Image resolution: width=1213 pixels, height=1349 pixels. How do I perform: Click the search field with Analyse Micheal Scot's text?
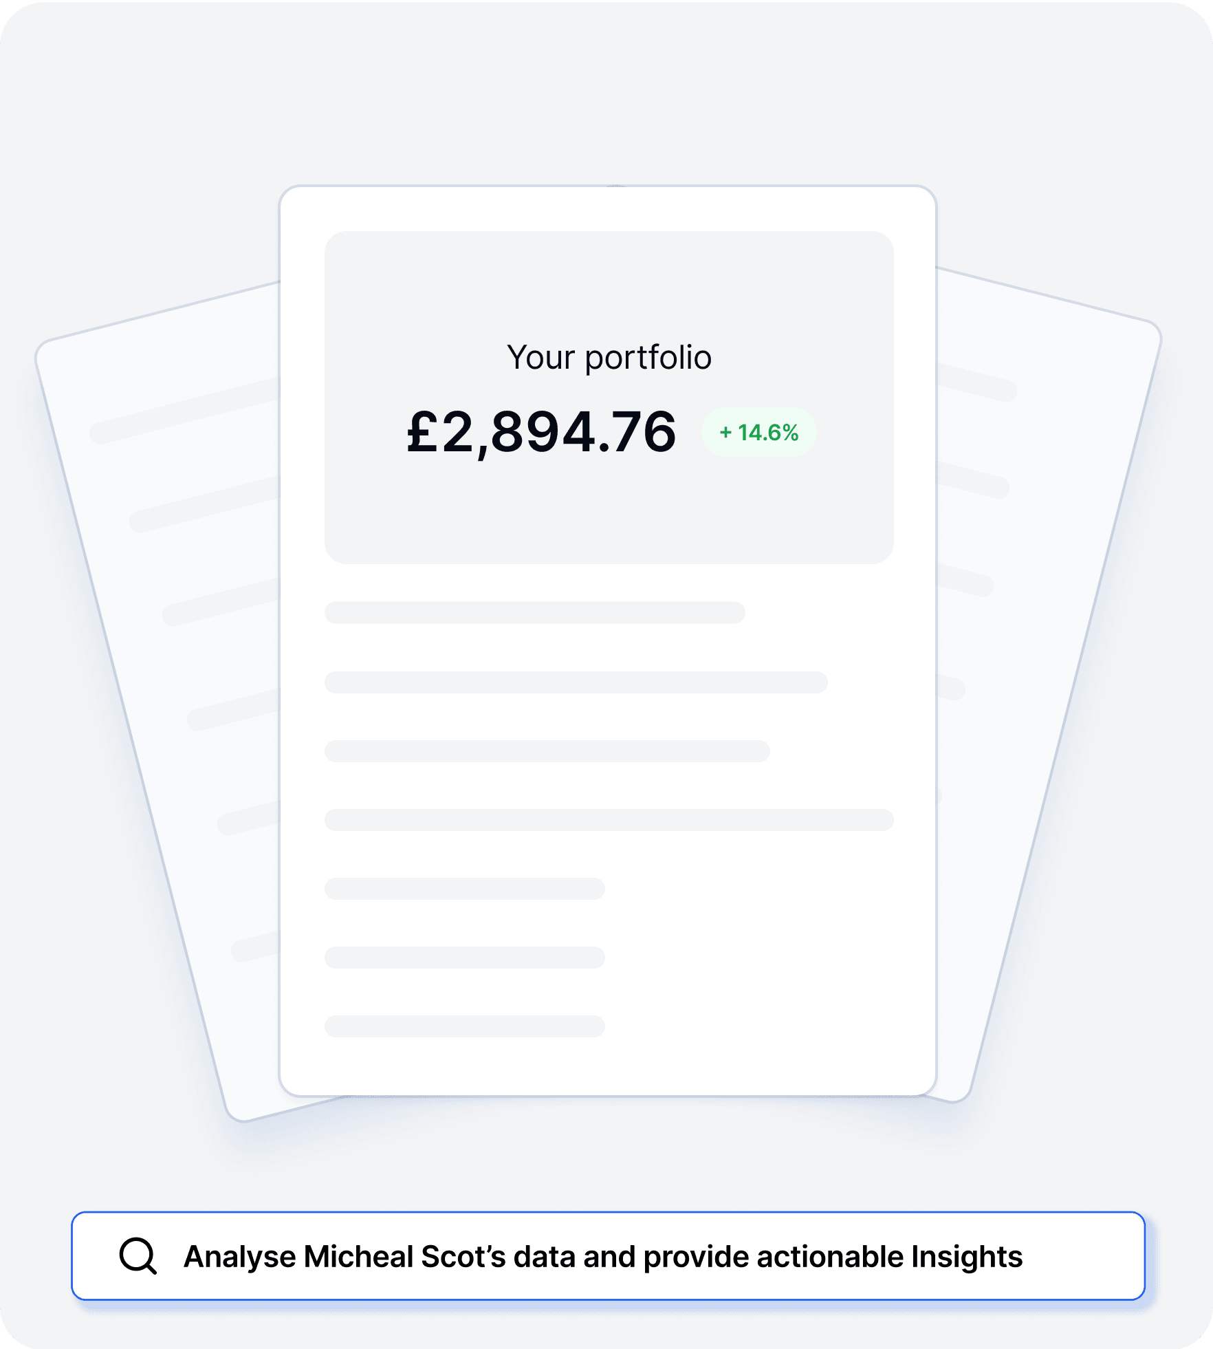[608, 1256]
